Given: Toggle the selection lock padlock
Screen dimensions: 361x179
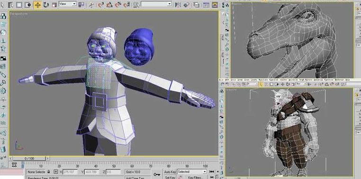Looking at the screenshot, I should click(x=49, y=171).
